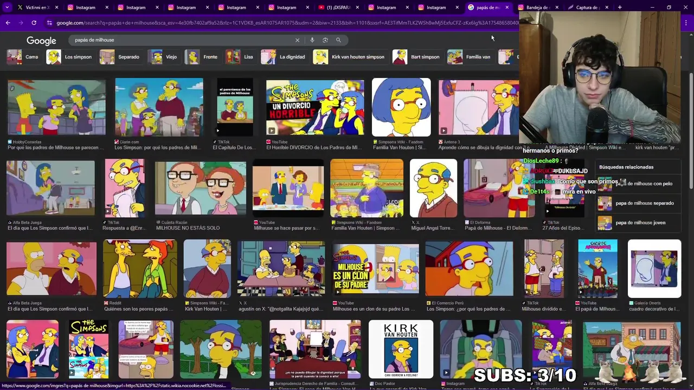694x390 pixels.
Task: Click 'cuadro decorativo de l...' caption
Action: pyautogui.click(x=653, y=309)
